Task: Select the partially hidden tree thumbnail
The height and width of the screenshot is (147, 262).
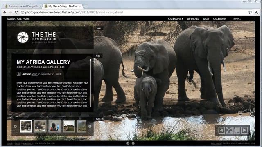Action: [82, 126]
